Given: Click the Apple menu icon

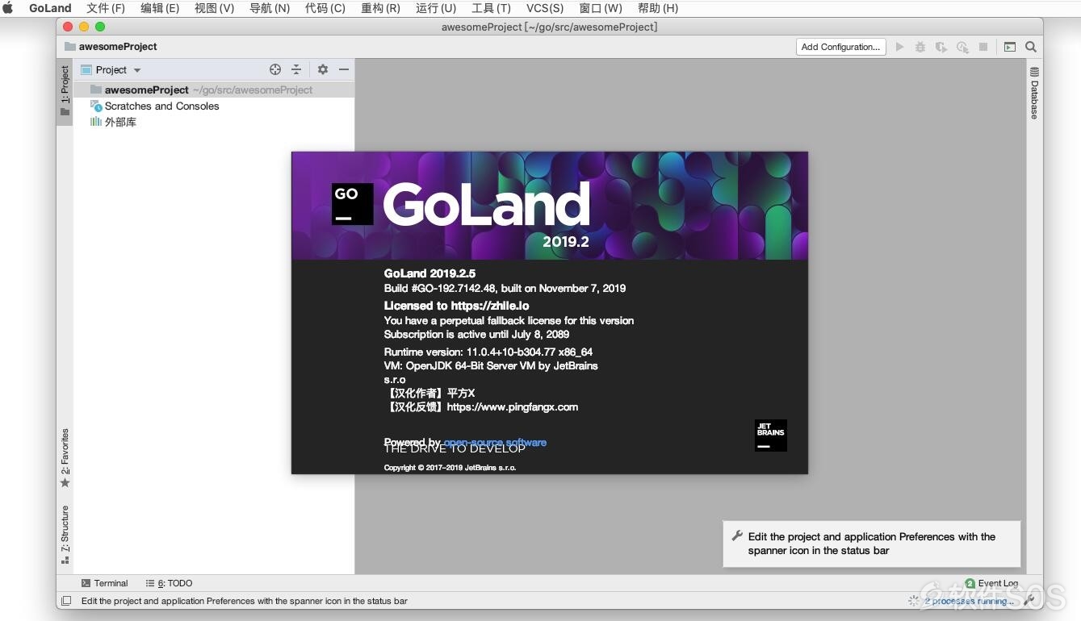Looking at the screenshot, I should coord(8,8).
